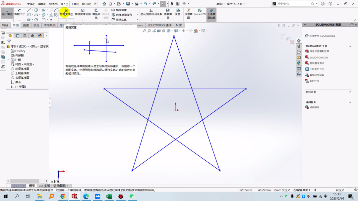
Task: Open the 工具(T) menu
Action: coord(75,4)
